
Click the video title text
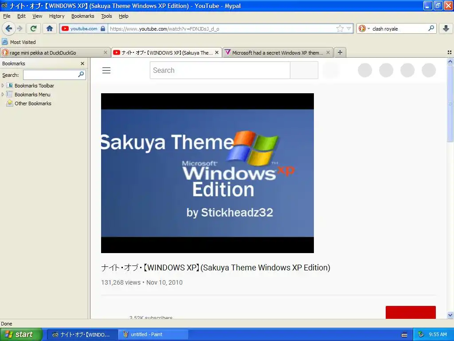click(x=216, y=267)
